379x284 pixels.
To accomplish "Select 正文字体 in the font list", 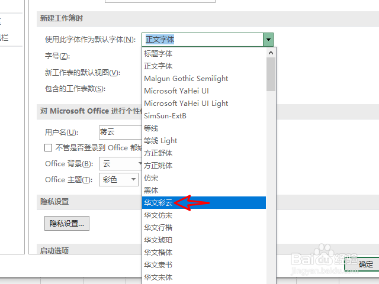I will point(204,66).
